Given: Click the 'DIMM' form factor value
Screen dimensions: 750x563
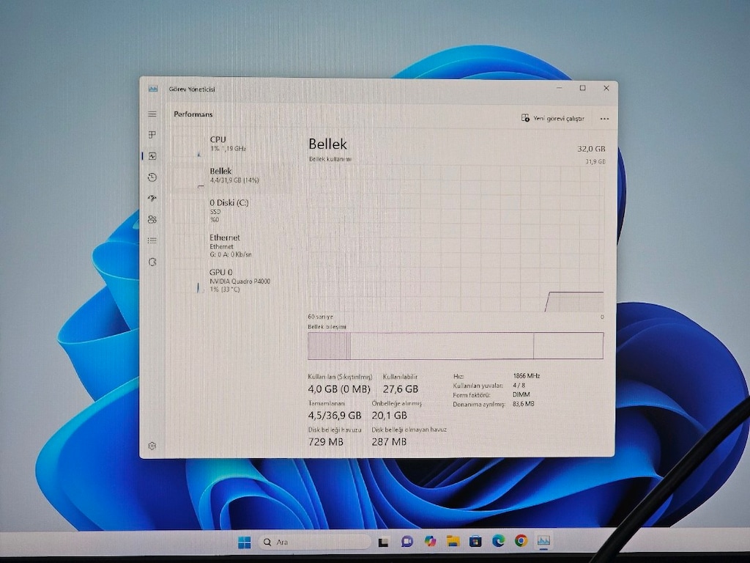Looking at the screenshot, I should click(521, 394).
